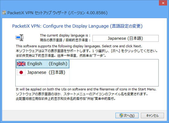Click the 次へ(N) Next button
The width and height of the screenshot is (169, 123).
[127, 115]
